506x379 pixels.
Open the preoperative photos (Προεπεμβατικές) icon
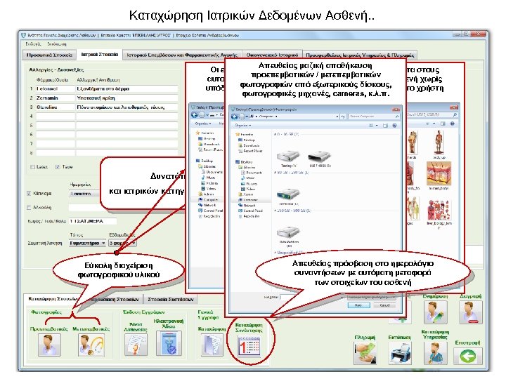(x=49, y=345)
